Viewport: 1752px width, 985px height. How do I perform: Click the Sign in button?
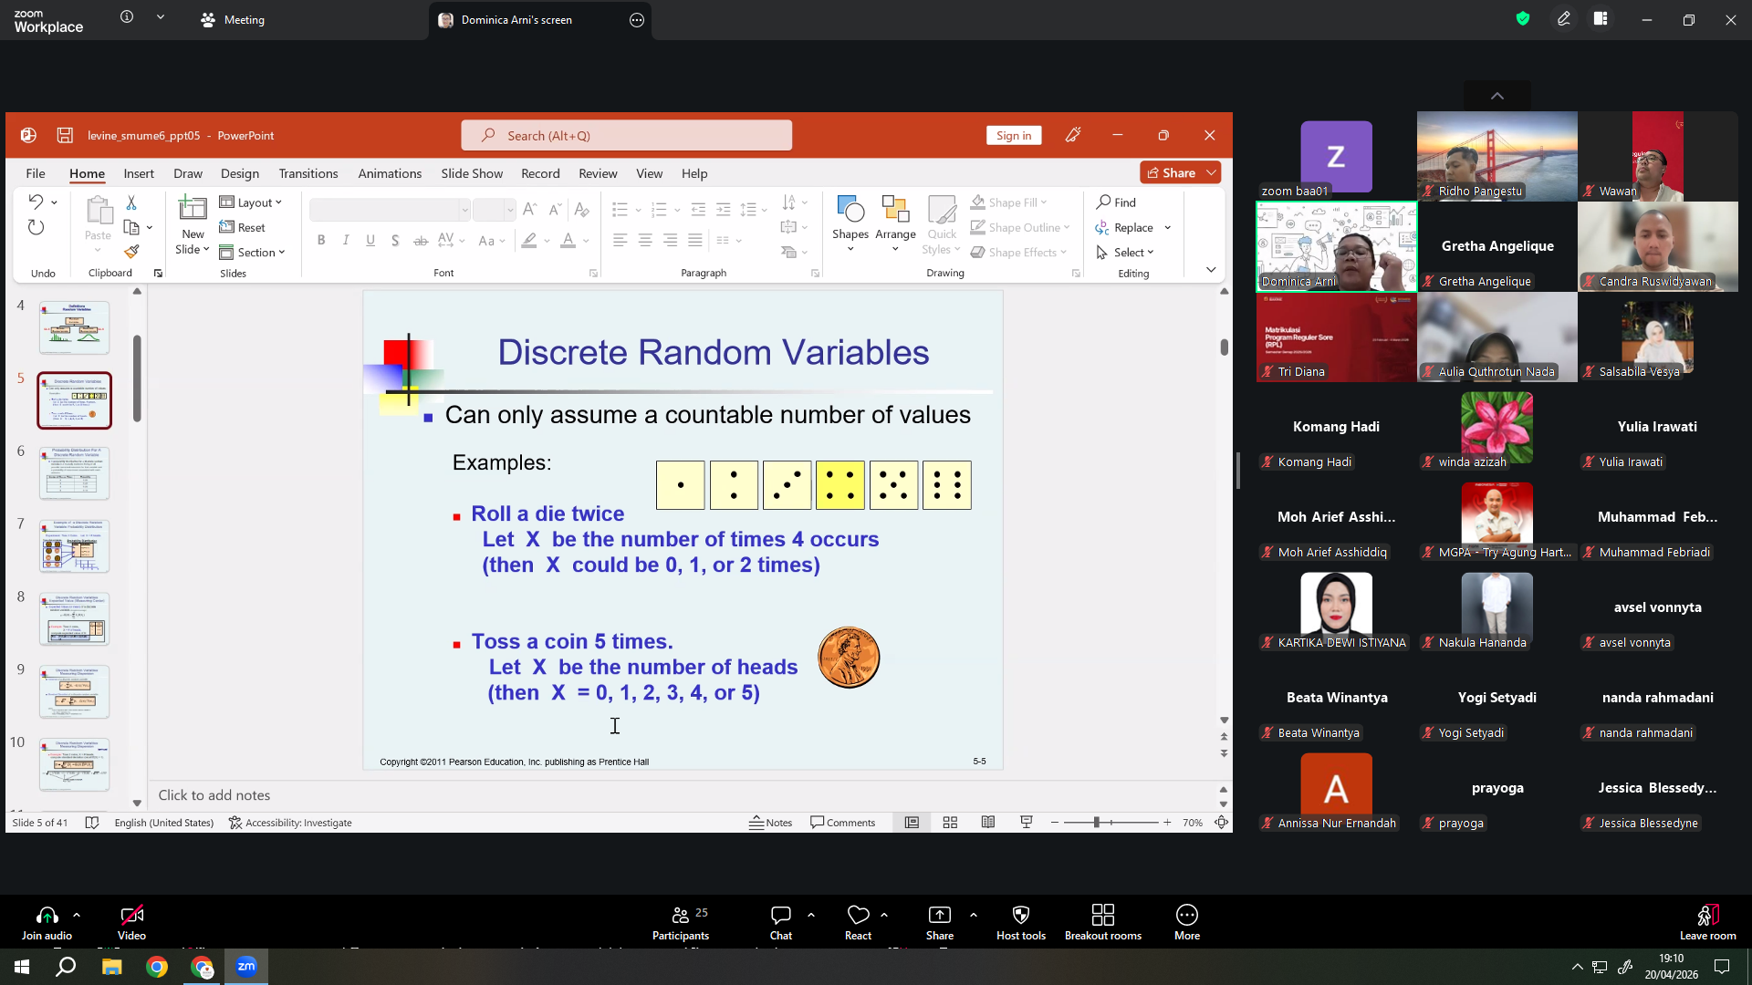click(x=1014, y=135)
